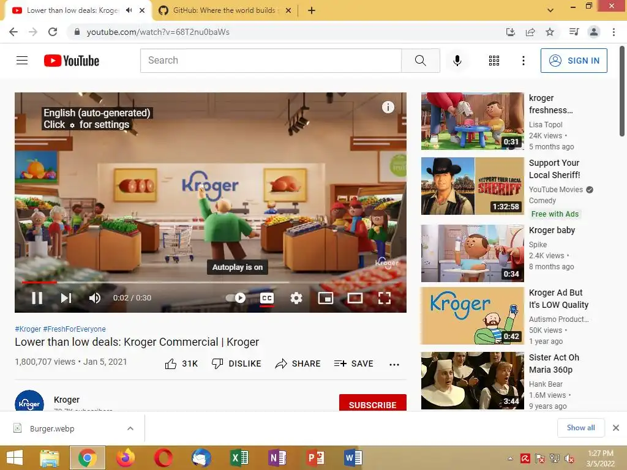
Task: Reload the current page
Action: pos(53,32)
